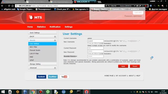Viewport: 168px width, 94px height.
Task: Expand the Advanced section
Action: click(x=55, y=68)
